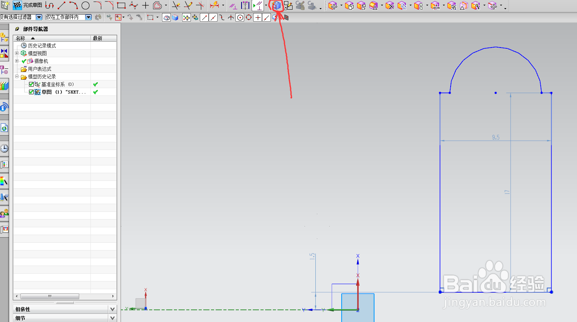Viewport: 577px width, 322px height.
Task: Toggle the snap End Point option
Action: pyautogui.click(x=204, y=17)
